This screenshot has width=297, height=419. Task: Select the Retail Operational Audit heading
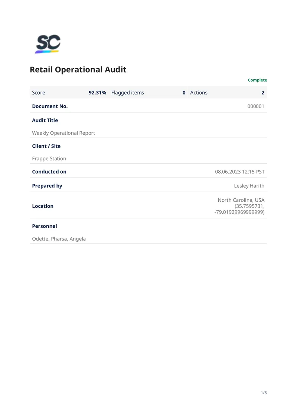pyautogui.click(x=78, y=69)
